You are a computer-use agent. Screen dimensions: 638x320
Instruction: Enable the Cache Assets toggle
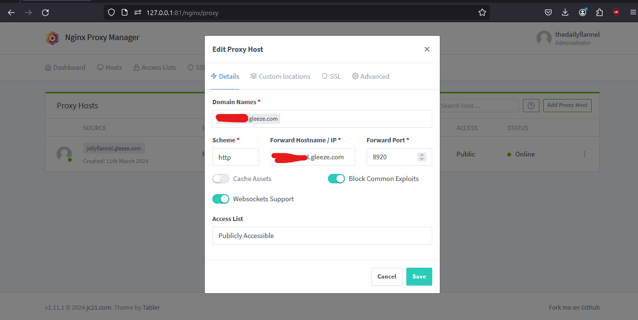click(x=221, y=179)
